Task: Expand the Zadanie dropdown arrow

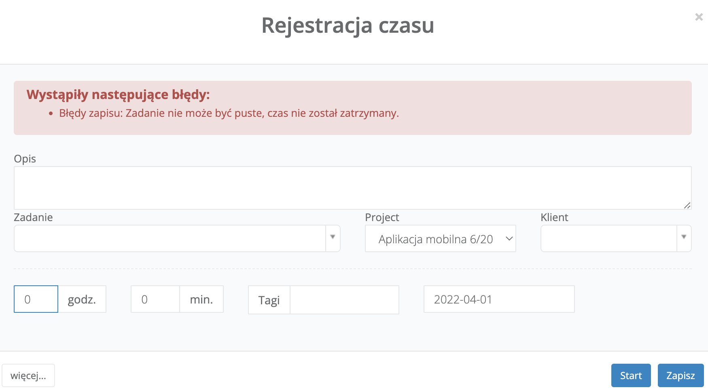Action: click(333, 238)
